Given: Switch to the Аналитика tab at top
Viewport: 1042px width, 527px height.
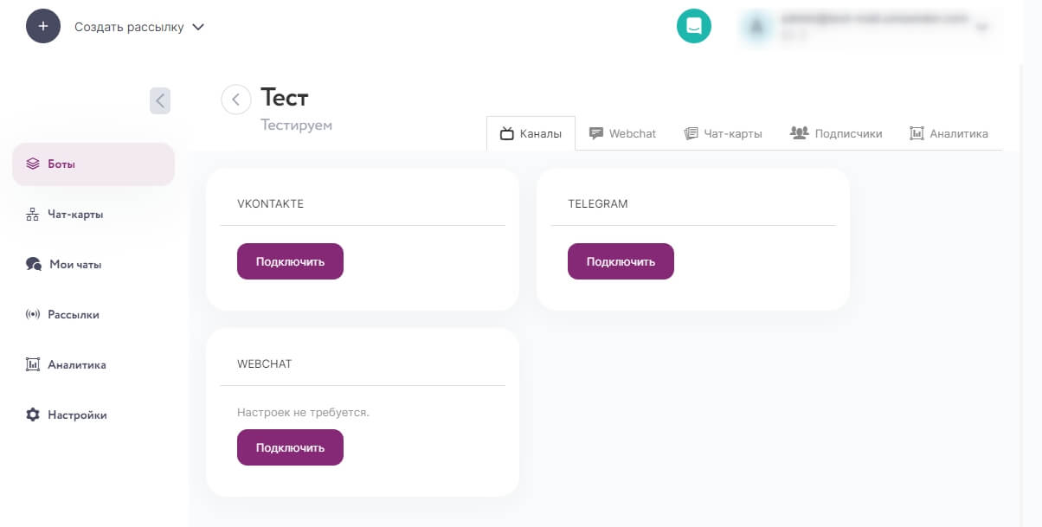Looking at the screenshot, I should pyautogui.click(x=949, y=133).
